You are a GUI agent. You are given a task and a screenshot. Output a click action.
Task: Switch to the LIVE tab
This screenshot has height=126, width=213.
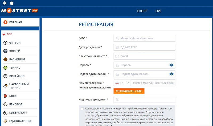(158, 11)
